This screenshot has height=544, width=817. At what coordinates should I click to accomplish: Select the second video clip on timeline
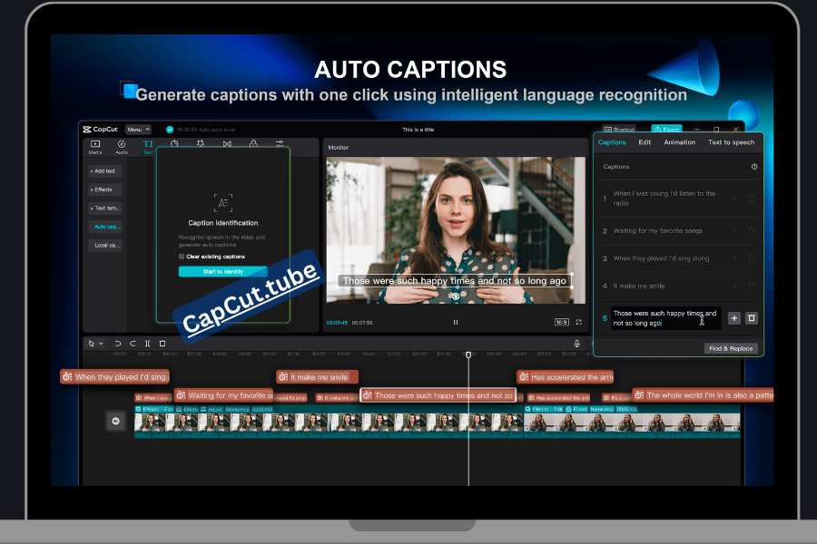[x=632, y=422]
